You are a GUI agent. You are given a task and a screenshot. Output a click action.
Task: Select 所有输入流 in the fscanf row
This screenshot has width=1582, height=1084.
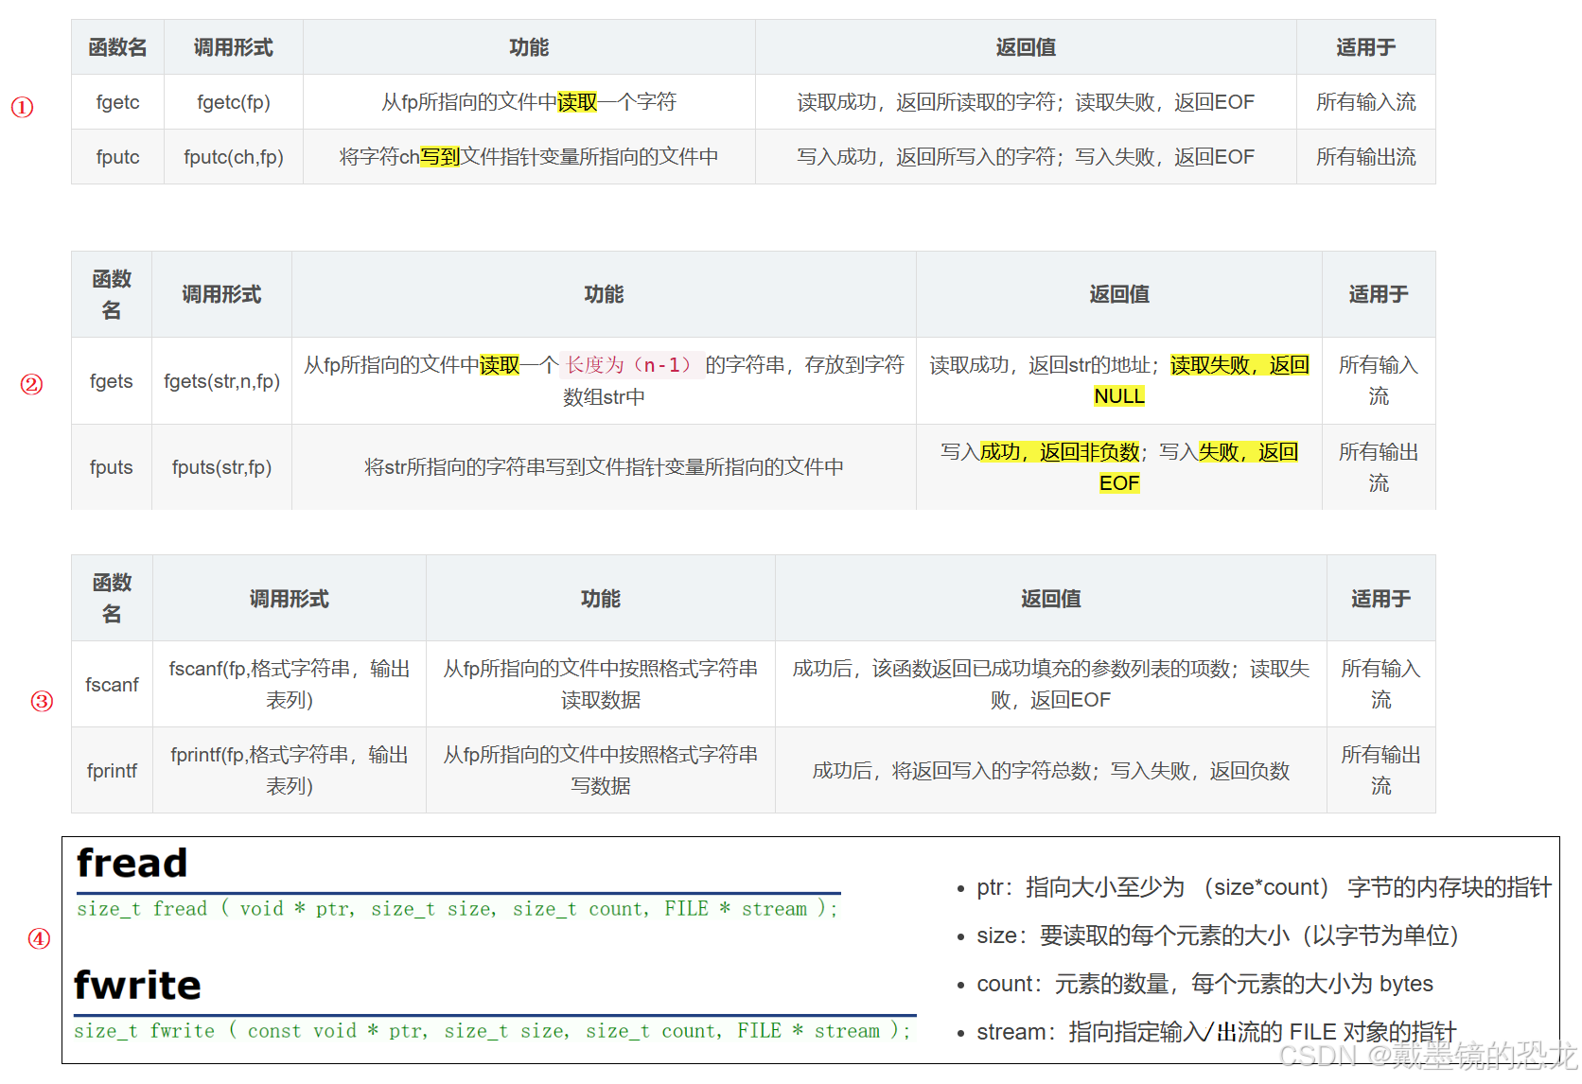tap(1381, 684)
